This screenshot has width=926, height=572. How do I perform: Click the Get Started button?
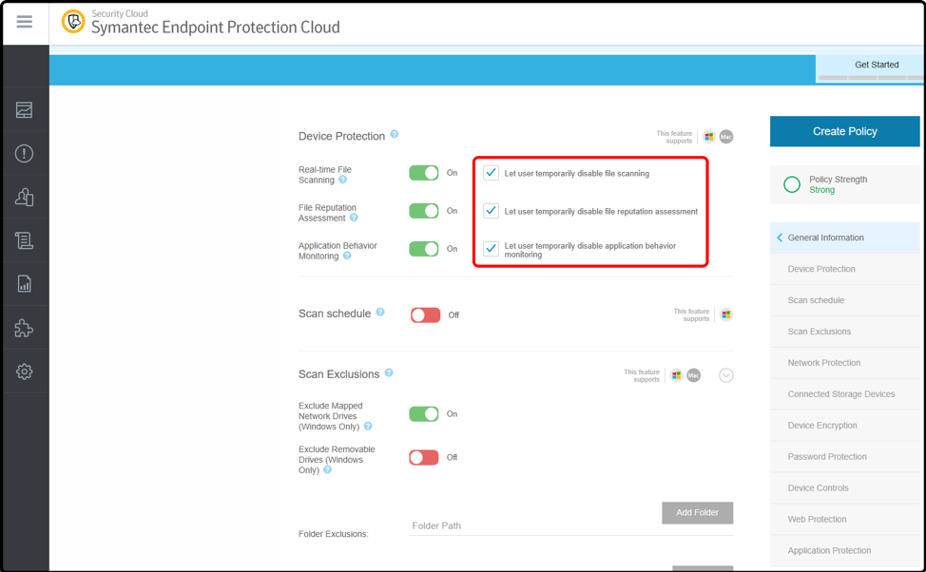tap(871, 69)
